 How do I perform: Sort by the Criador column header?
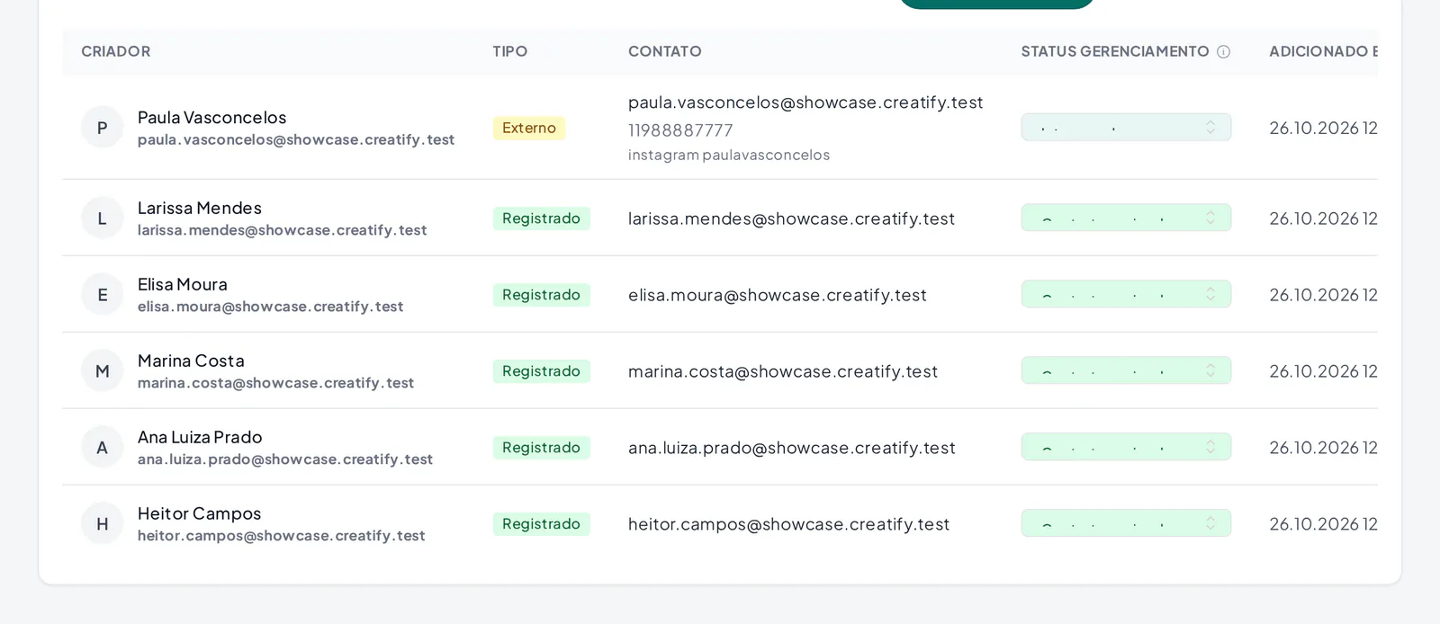point(116,52)
